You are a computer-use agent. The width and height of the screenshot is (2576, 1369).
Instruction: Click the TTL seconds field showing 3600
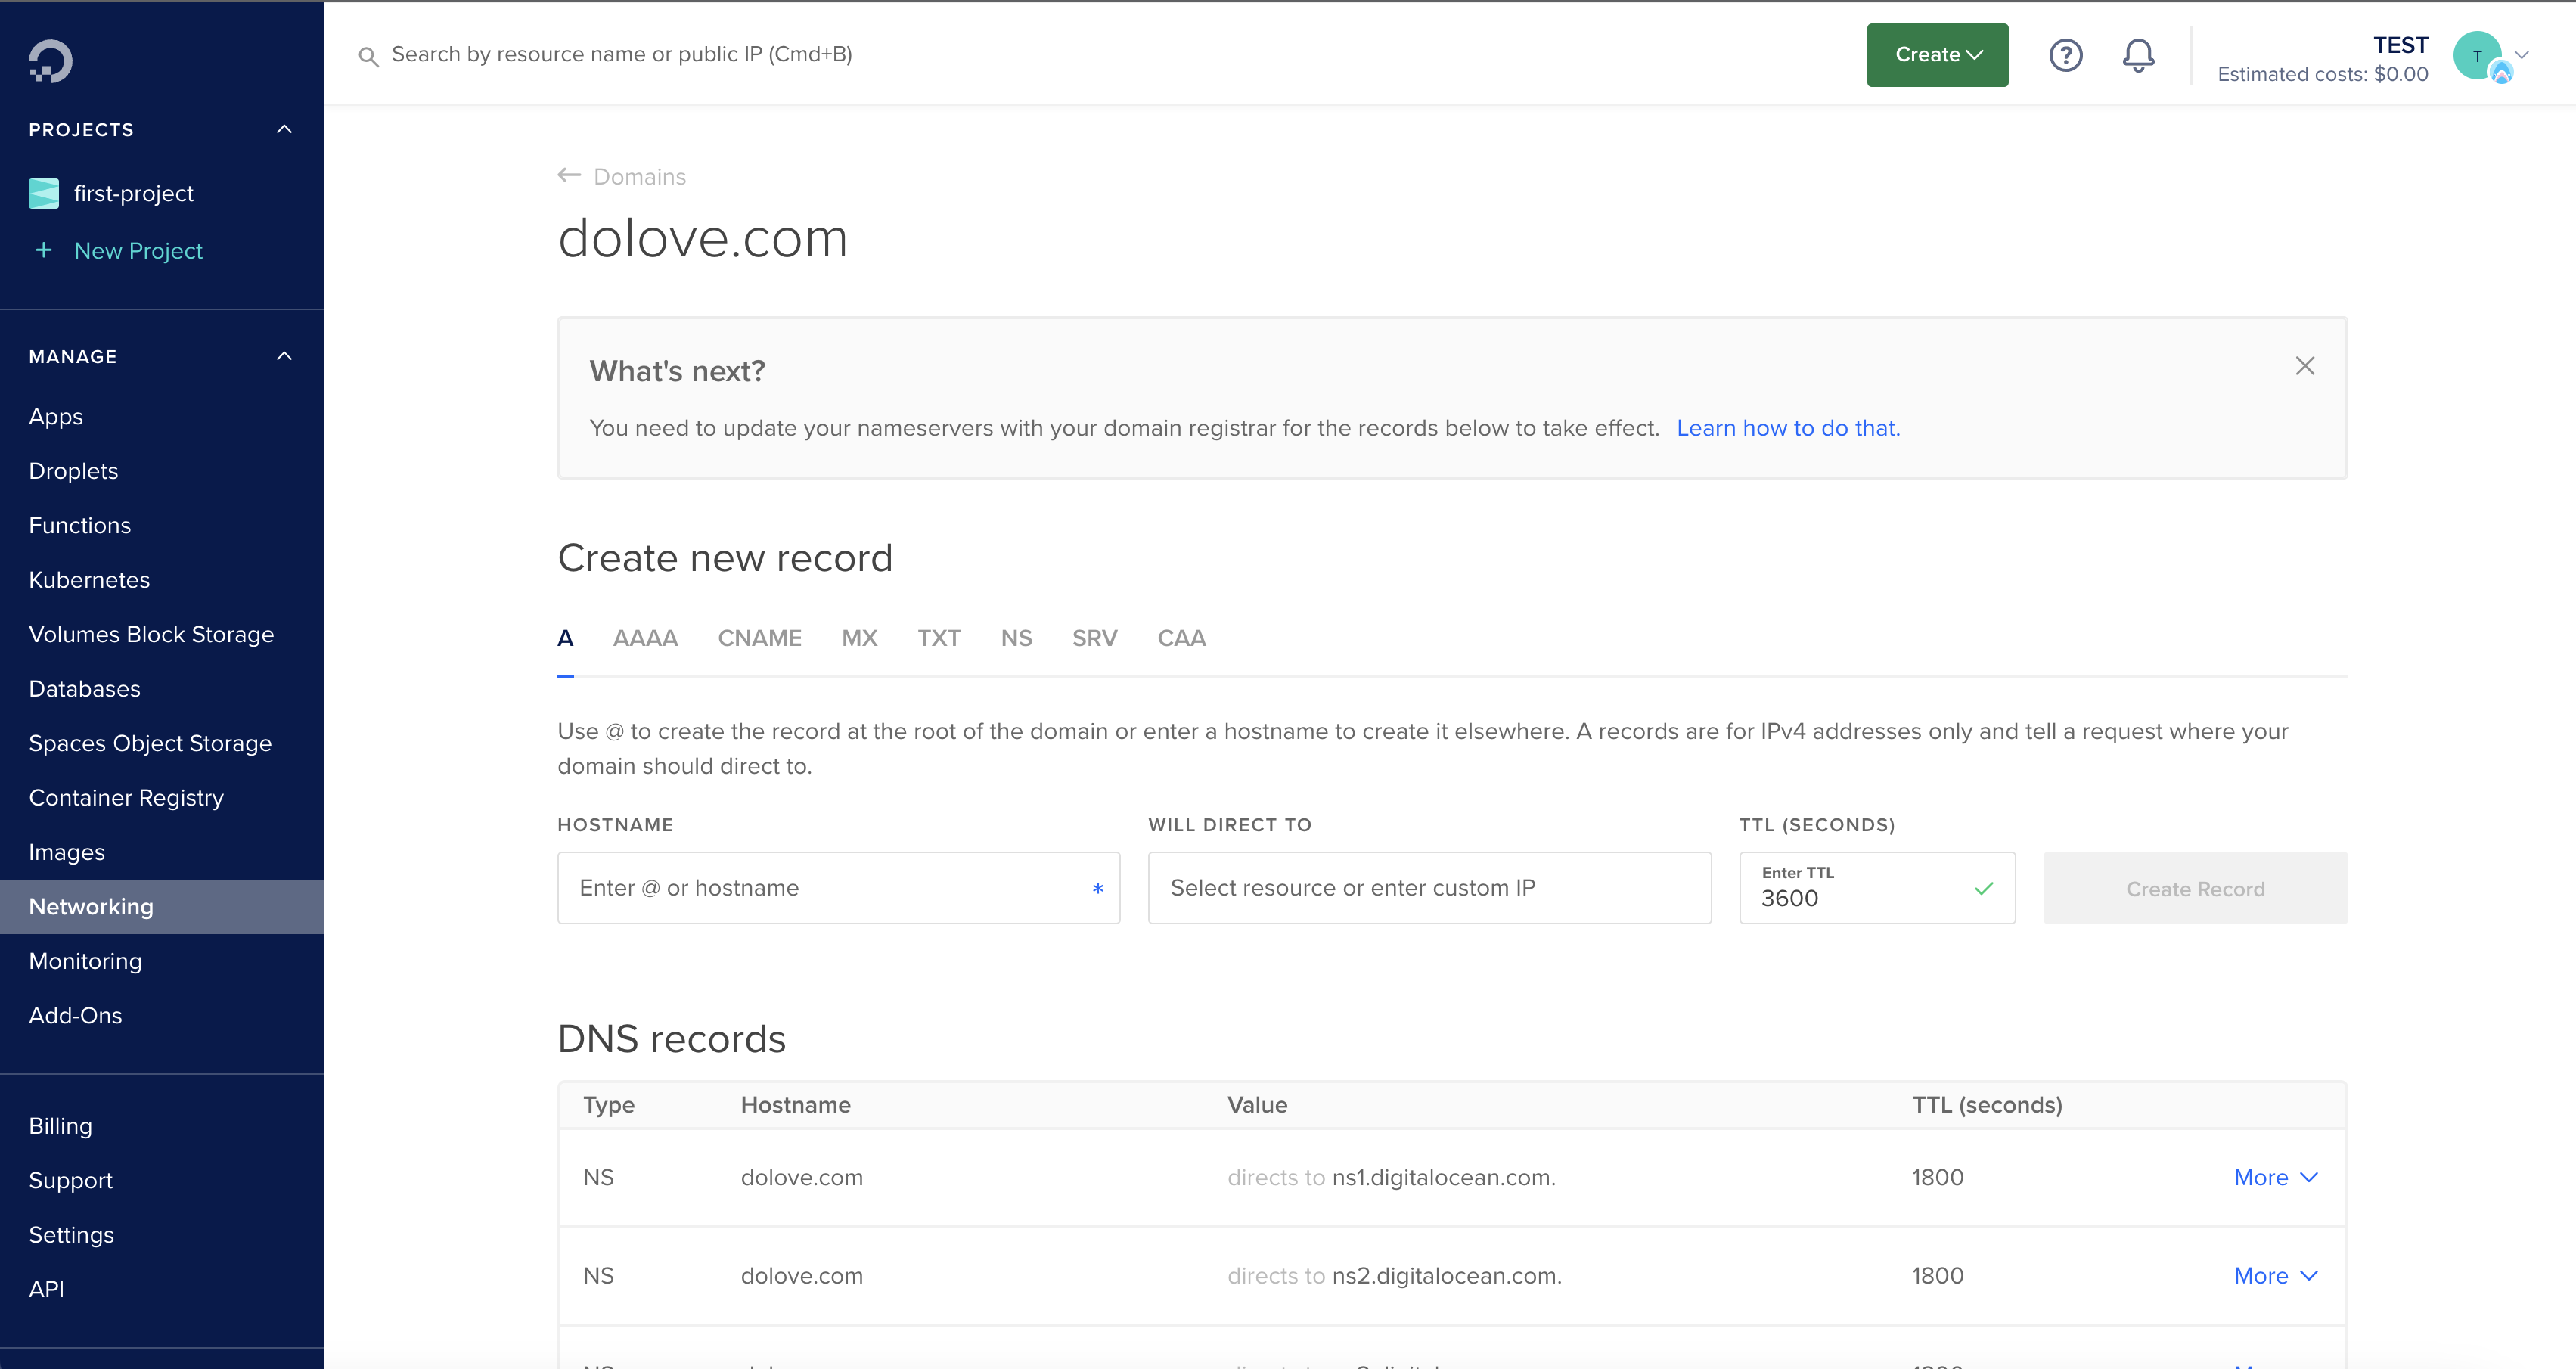click(1877, 888)
